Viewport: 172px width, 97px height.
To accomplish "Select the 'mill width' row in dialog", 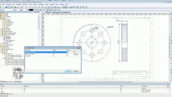I will coord(53,56).
